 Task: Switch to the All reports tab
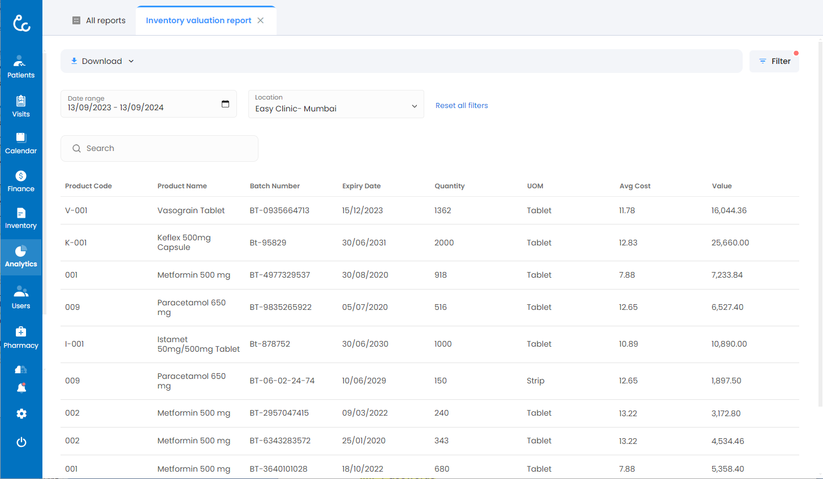[x=99, y=20]
